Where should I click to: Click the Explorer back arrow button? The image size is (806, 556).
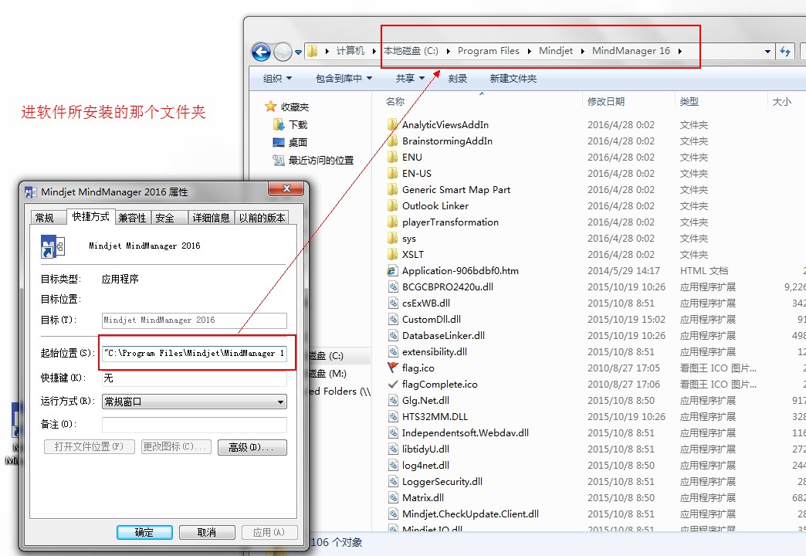pyautogui.click(x=261, y=52)
